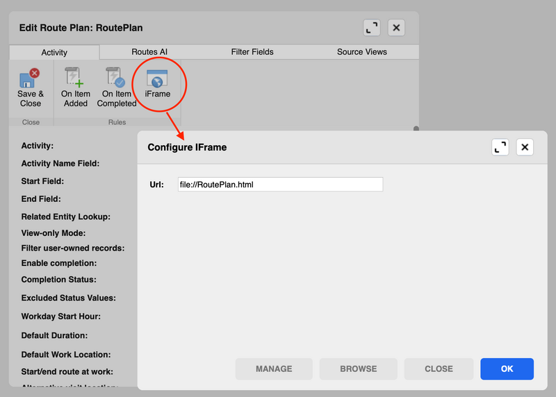
Task: Click the Configure IFrame title bar
Action: [x=313, y=147]
